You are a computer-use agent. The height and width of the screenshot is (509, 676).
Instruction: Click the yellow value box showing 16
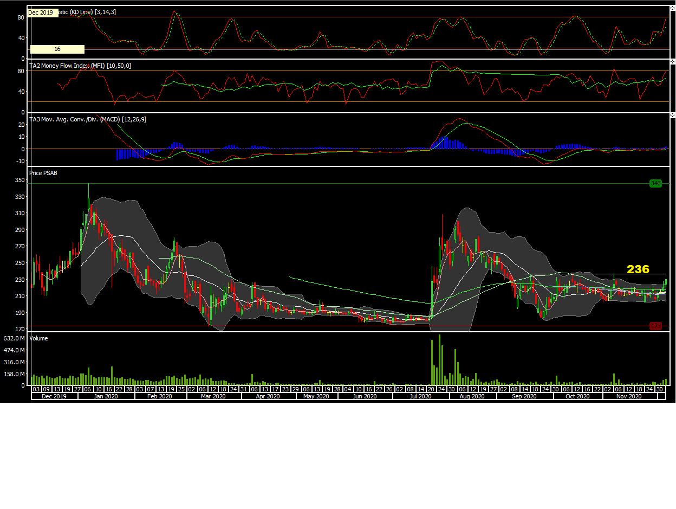[57, 49]
